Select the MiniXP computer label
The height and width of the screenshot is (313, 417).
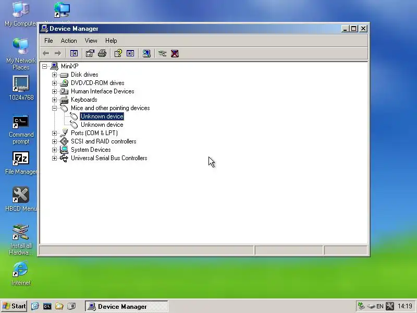[x=69, y=66]
